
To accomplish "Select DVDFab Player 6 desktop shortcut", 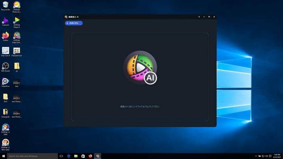I will pos(17,23).
